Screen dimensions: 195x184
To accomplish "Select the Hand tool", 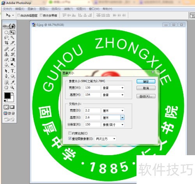I will tap(6, 87).
